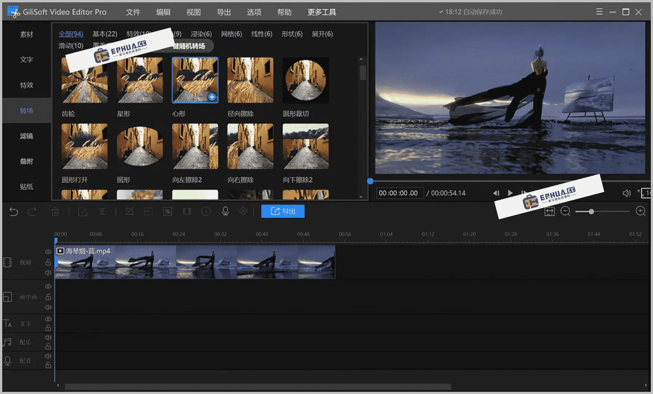Select the Undo icon in the toolbar
This screenshot has width=653, height=394.
13,211
